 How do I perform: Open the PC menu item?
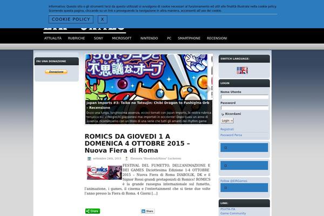[x=169, y=38]
